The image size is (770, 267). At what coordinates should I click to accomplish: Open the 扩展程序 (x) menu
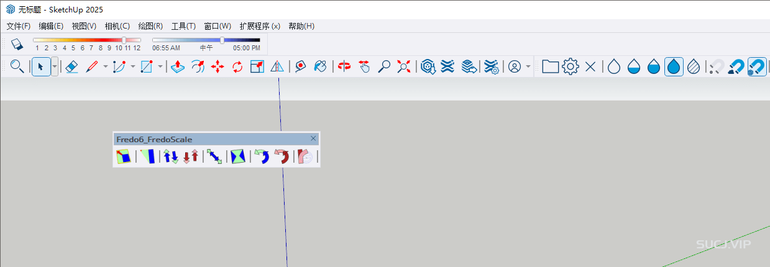[260, 26]
